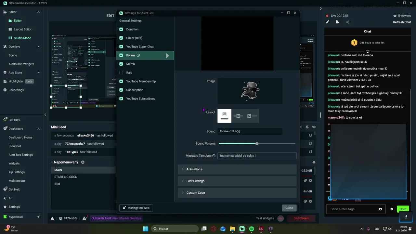Send message with Chat button
416x234 pixels.
403,209
